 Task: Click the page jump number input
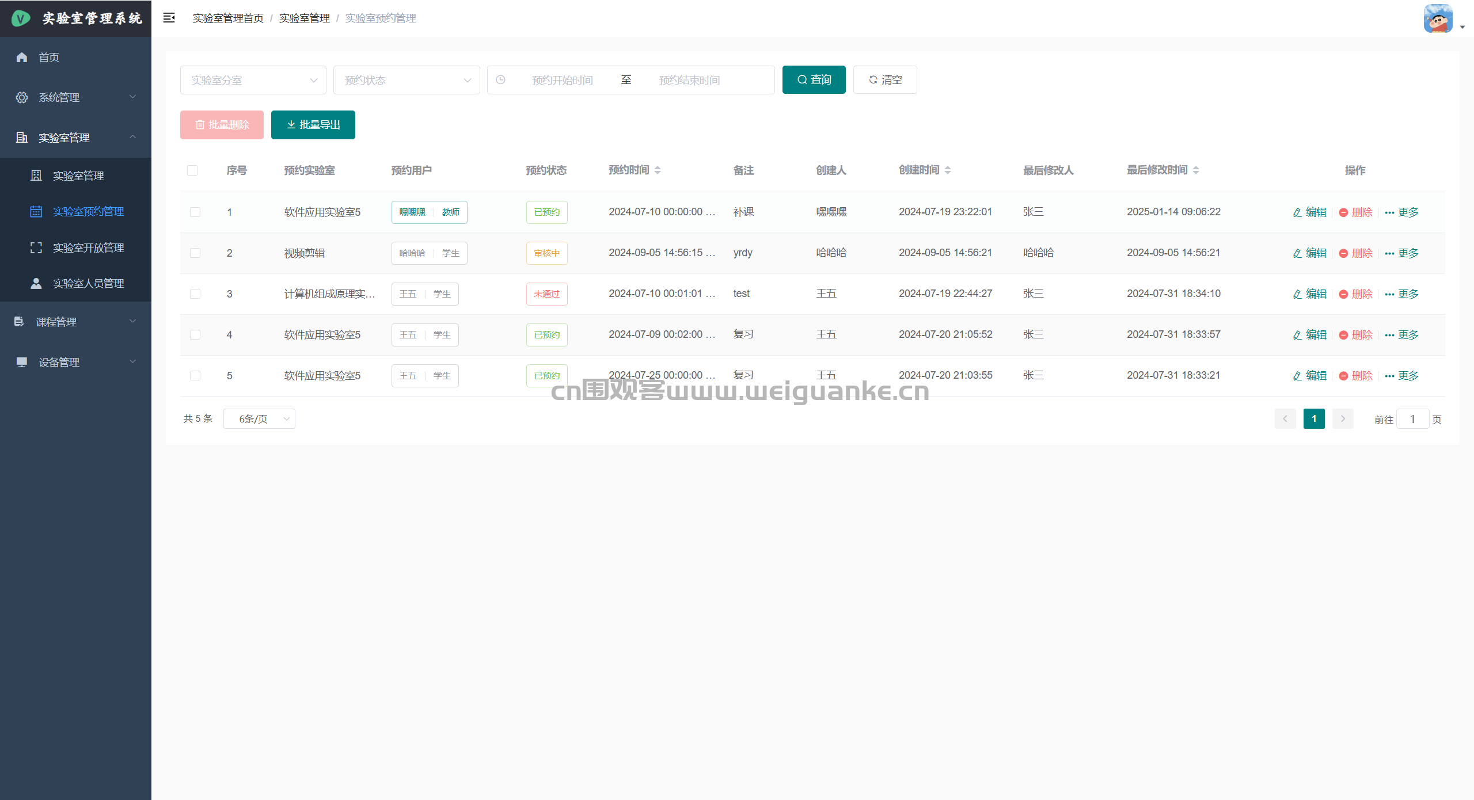tap(1412, 419)
